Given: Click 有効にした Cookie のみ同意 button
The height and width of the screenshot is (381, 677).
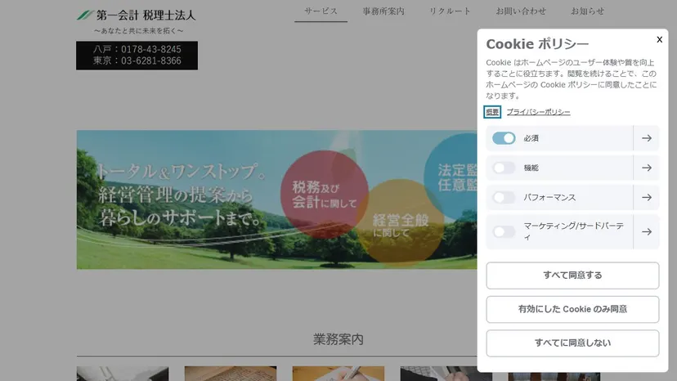Looking at the screenshot, I should (x=572, y=309).
